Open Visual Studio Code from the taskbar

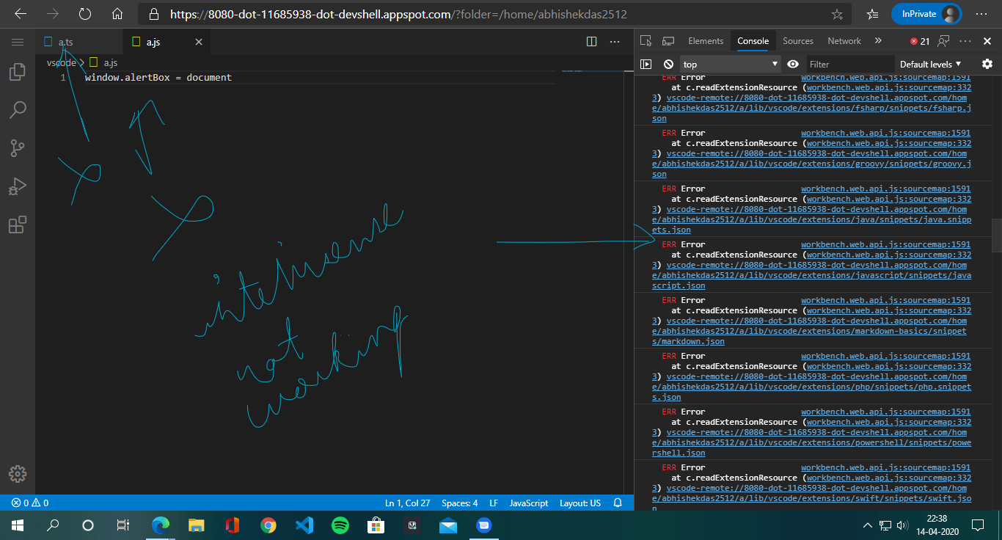pos(304,525)
